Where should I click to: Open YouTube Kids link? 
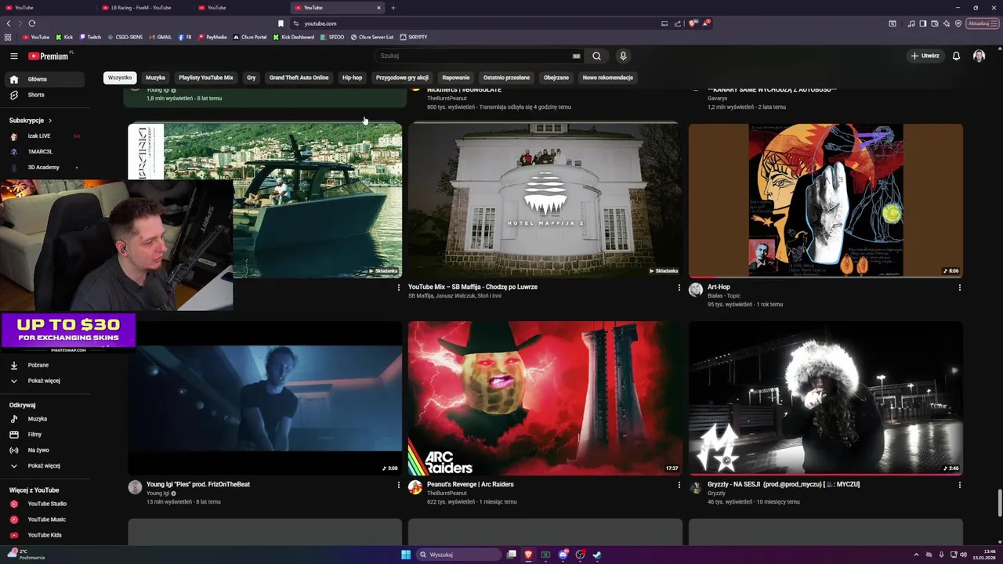[x=45, y=535]
